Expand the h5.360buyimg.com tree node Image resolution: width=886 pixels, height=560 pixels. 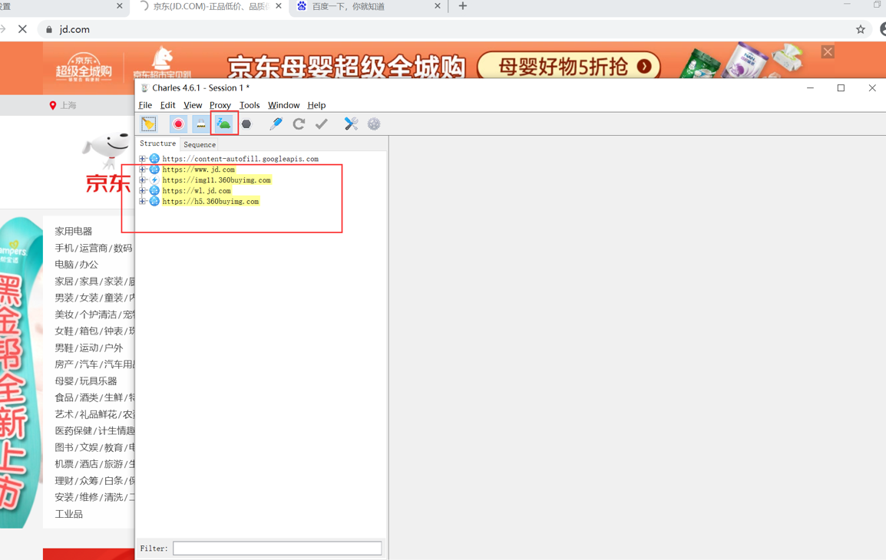click(142, 202)
